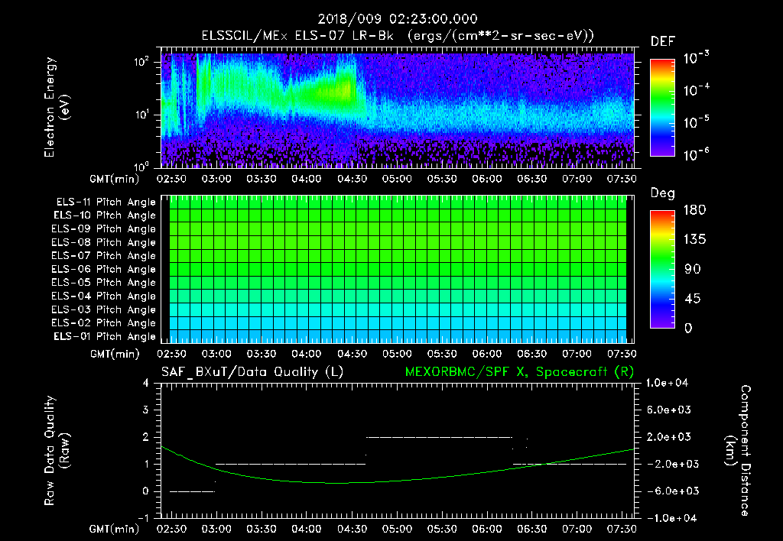Click the ELS-08 Pitch Angle row label

pyautogui.click(x=104, y=242)
